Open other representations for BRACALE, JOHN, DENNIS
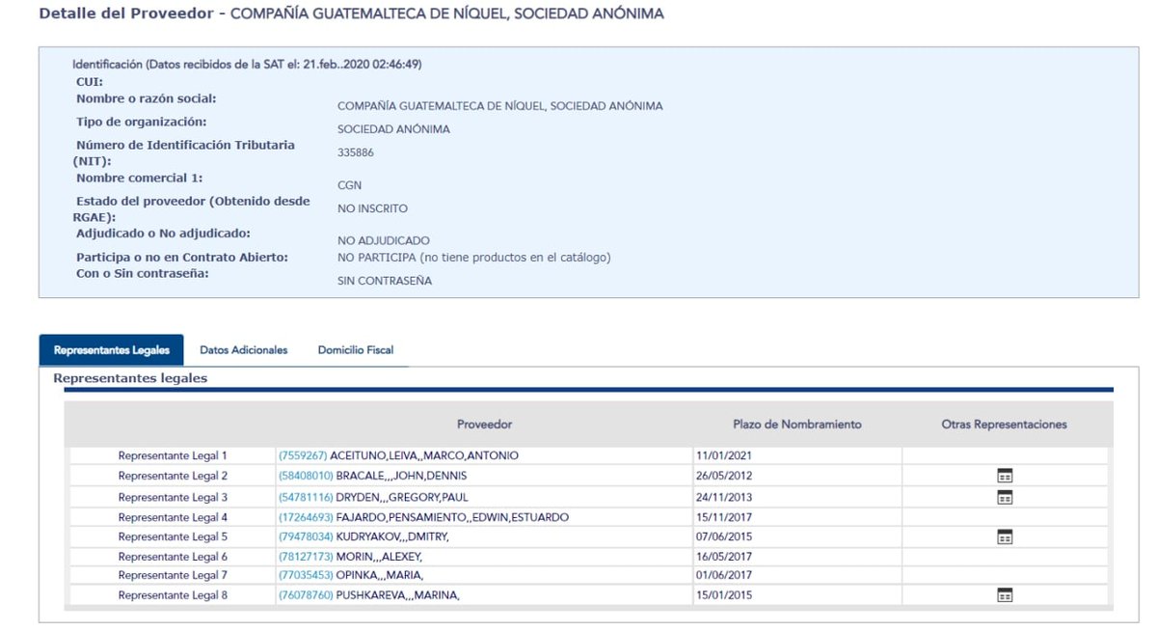The height and width of the screenshot is (631, 1157). coord(1005,476)
